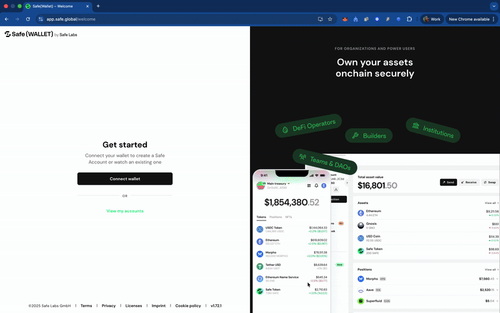Click the View my accounts link

[x=125, y=211]
